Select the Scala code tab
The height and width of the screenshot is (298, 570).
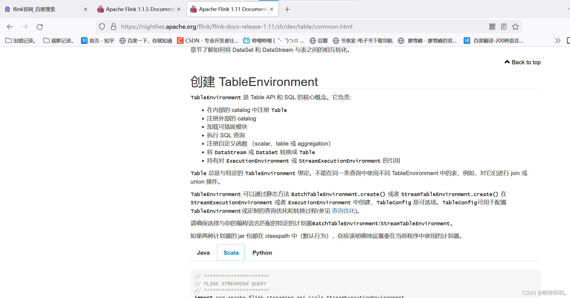(231, 253)
